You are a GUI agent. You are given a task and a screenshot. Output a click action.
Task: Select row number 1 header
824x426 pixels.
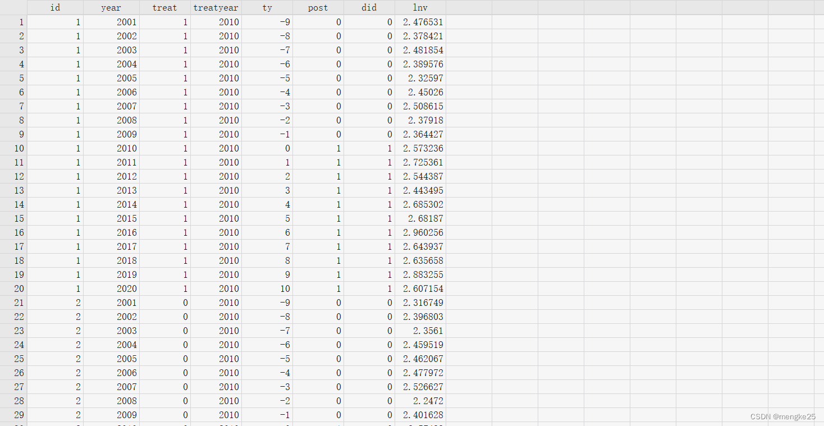click(13, 22)
